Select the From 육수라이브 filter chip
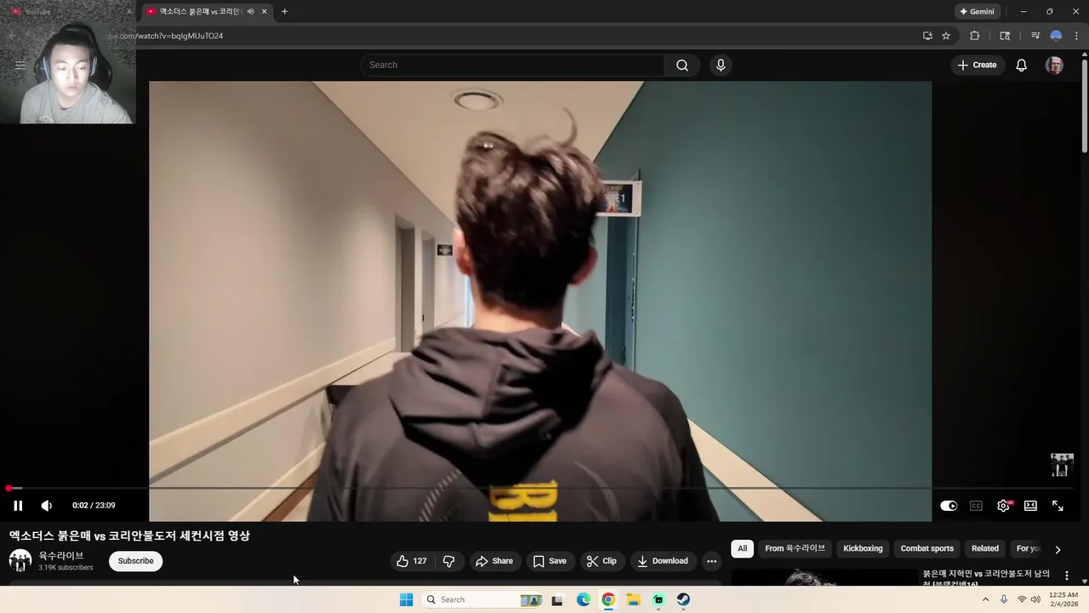Screen dimensions: 1089x613 tap(795, 548)
